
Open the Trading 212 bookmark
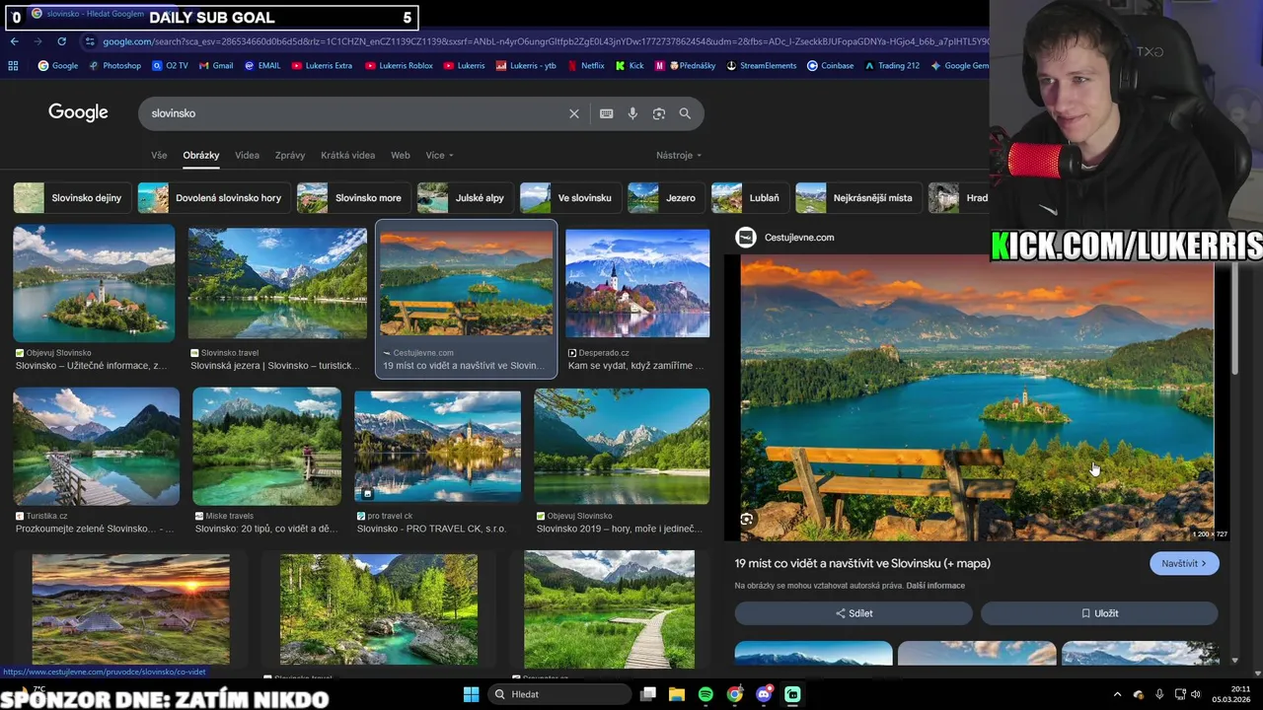click(892, 66)
